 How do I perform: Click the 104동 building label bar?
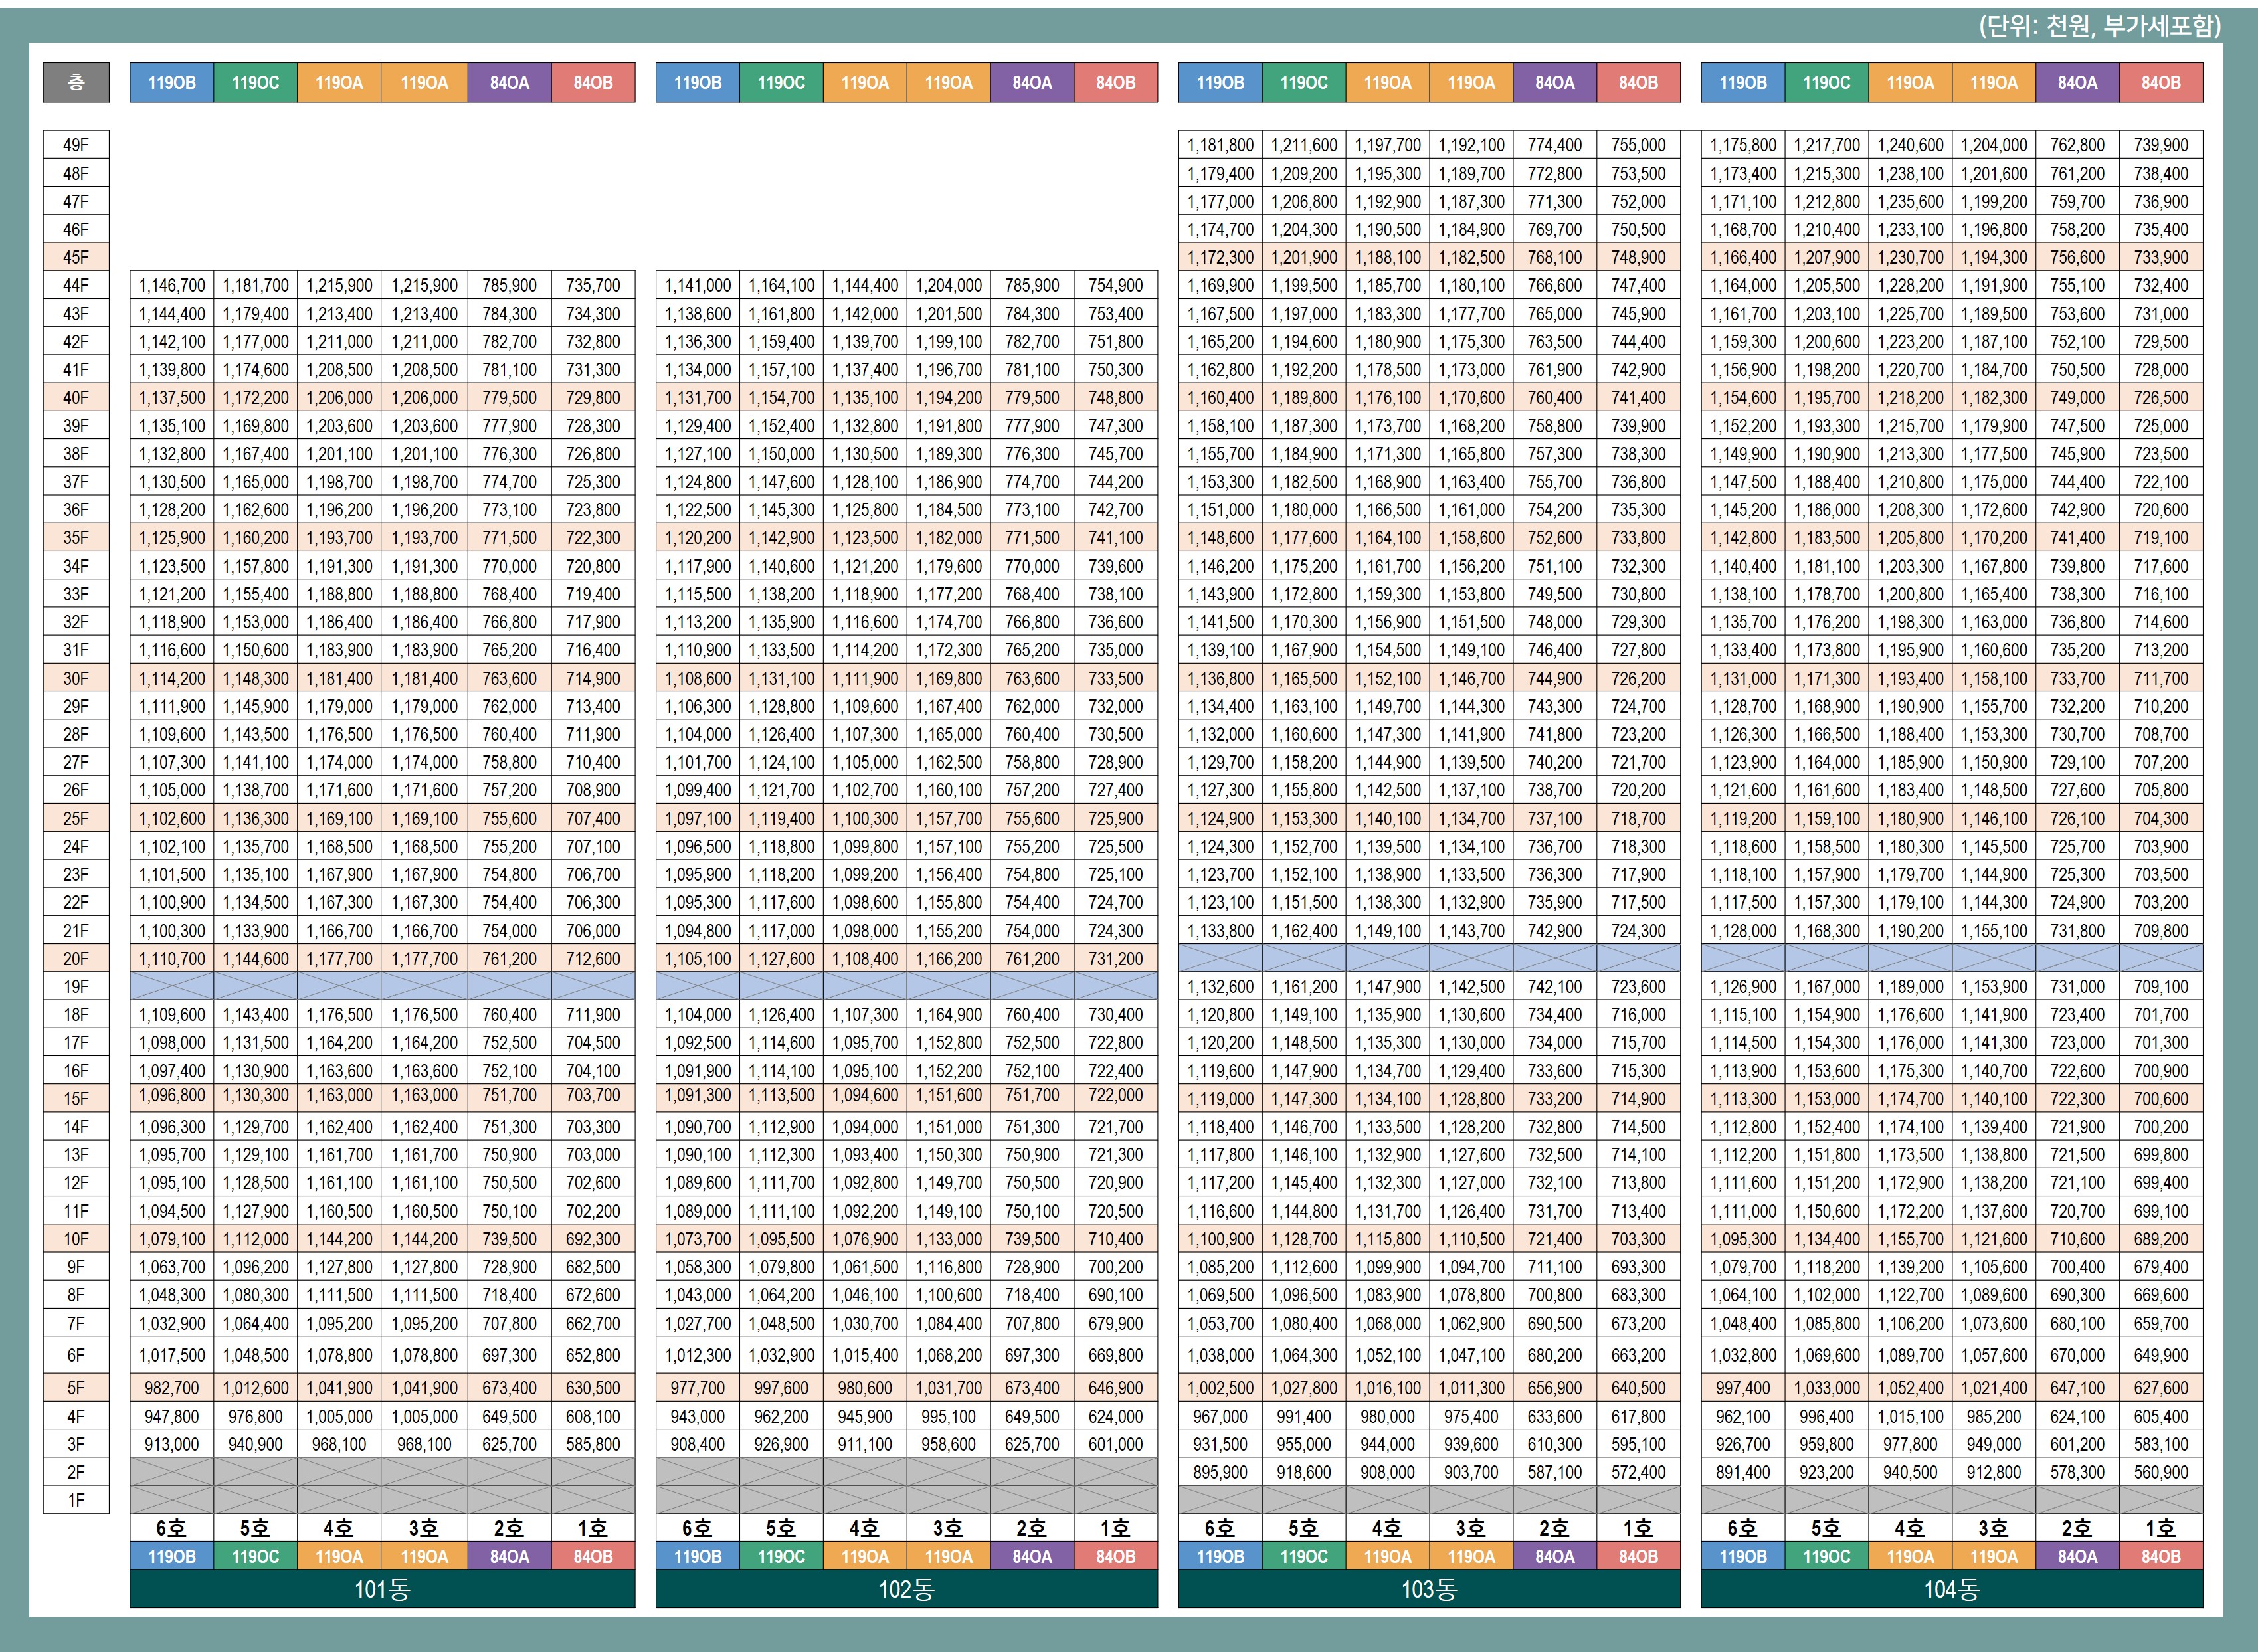[x=1951, y=1589]
